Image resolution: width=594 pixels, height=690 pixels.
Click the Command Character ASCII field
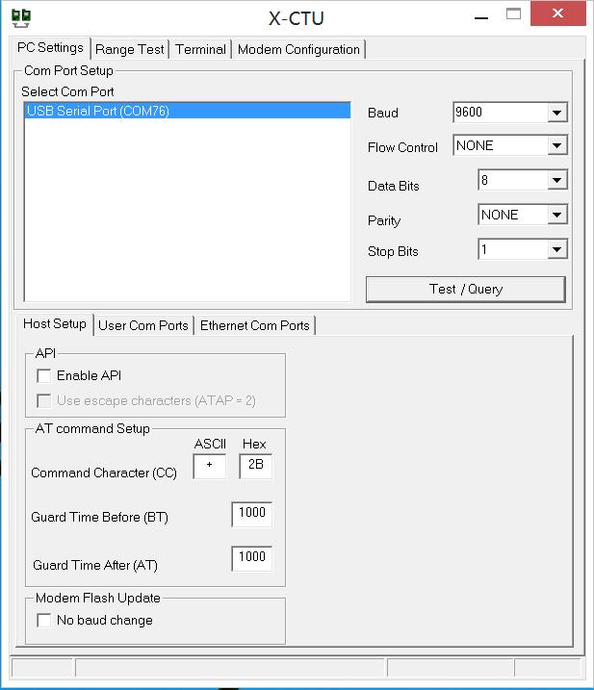210,466
